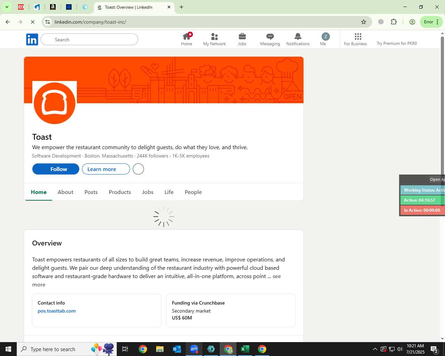Expand the For Business grid menu
This screenshot has height=356, width=445.
(x=355, y=39)
